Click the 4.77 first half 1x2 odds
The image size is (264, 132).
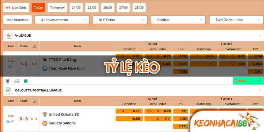point(181,126)
